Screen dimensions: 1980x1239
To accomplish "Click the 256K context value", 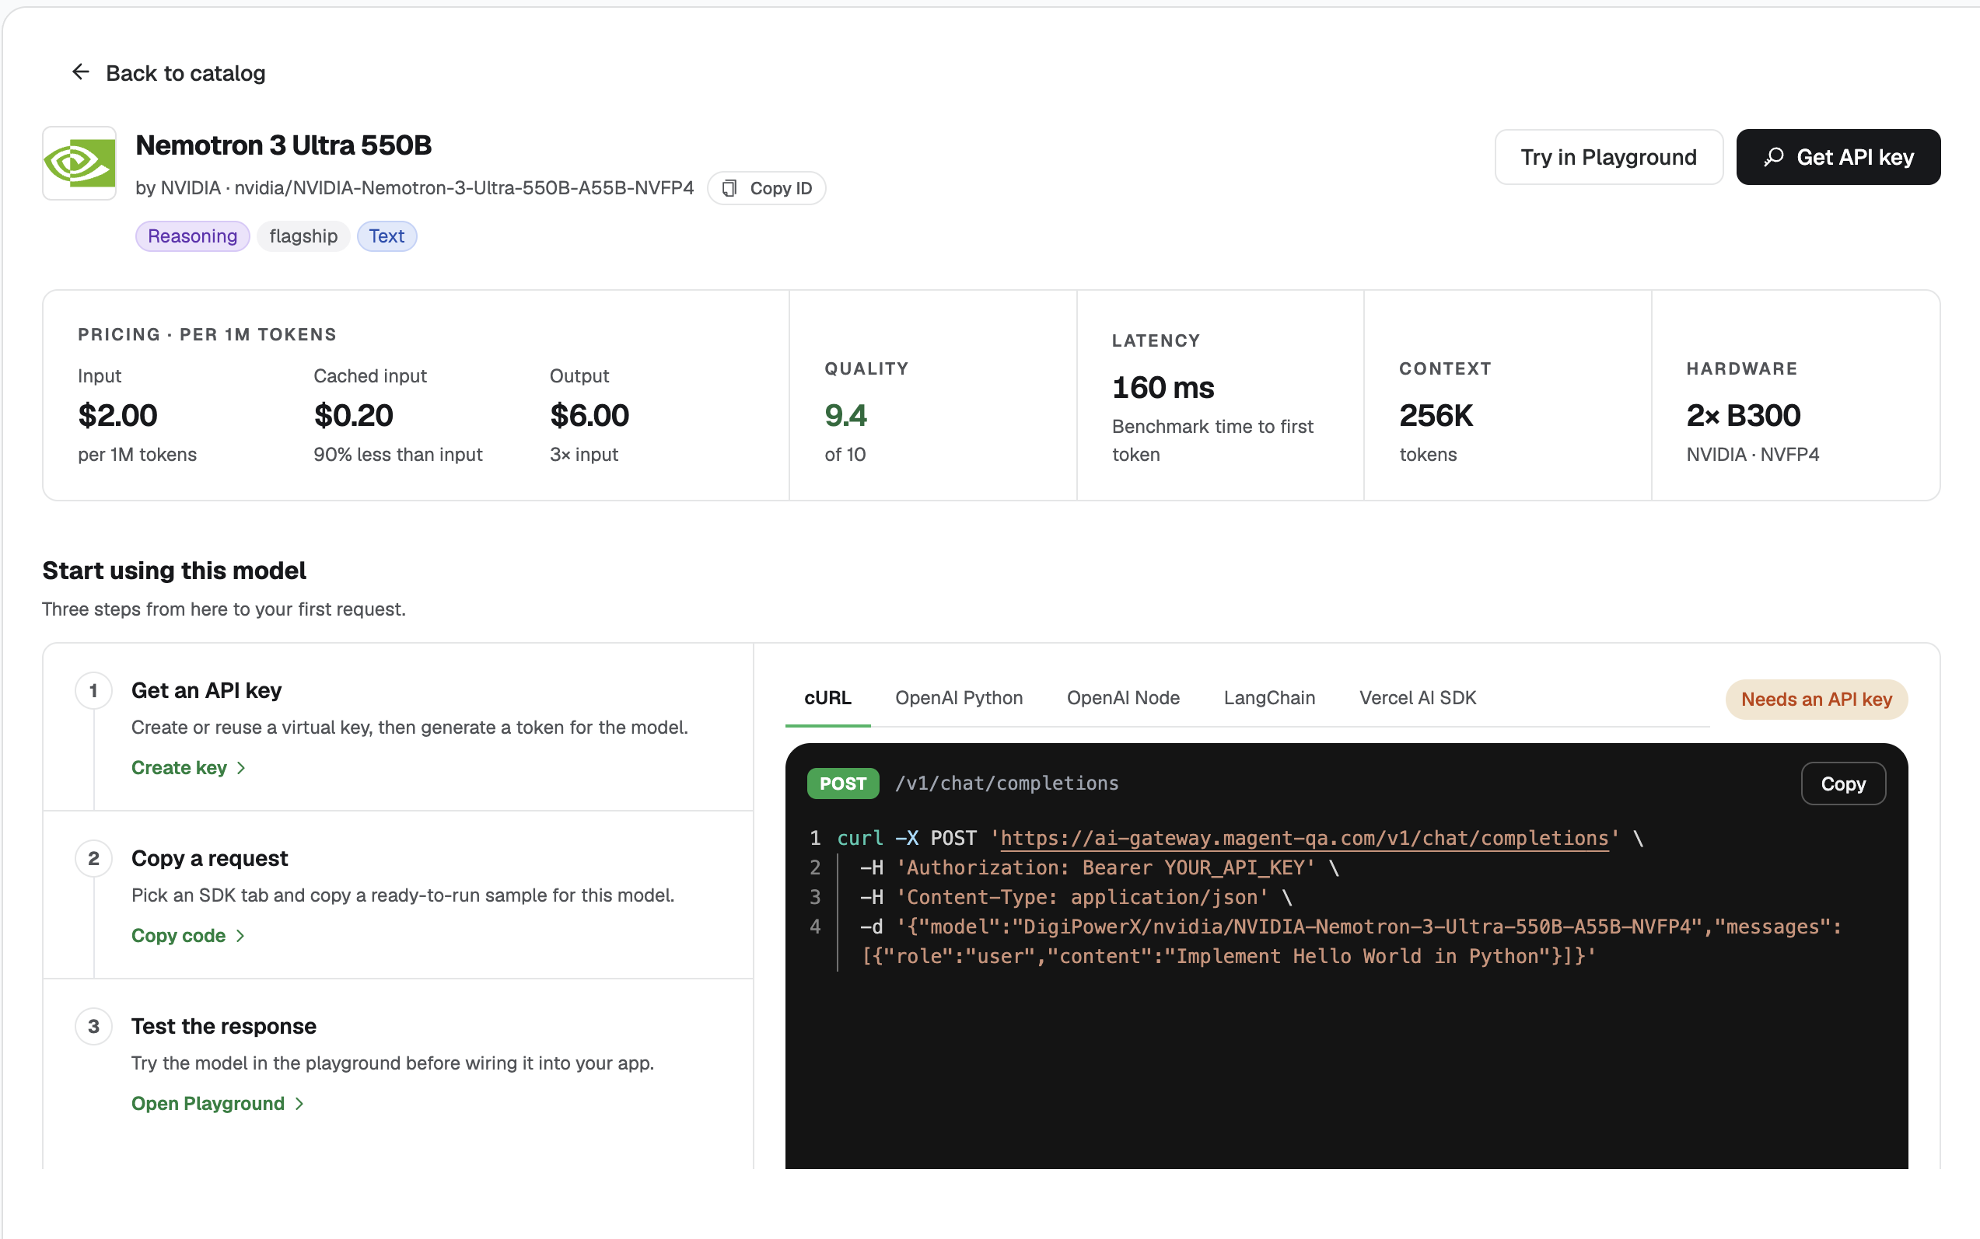I will (x=1436, y=415).
